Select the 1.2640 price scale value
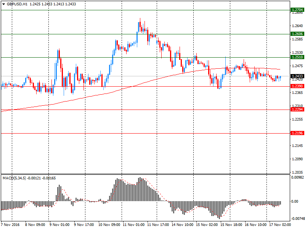 [297, 26]
